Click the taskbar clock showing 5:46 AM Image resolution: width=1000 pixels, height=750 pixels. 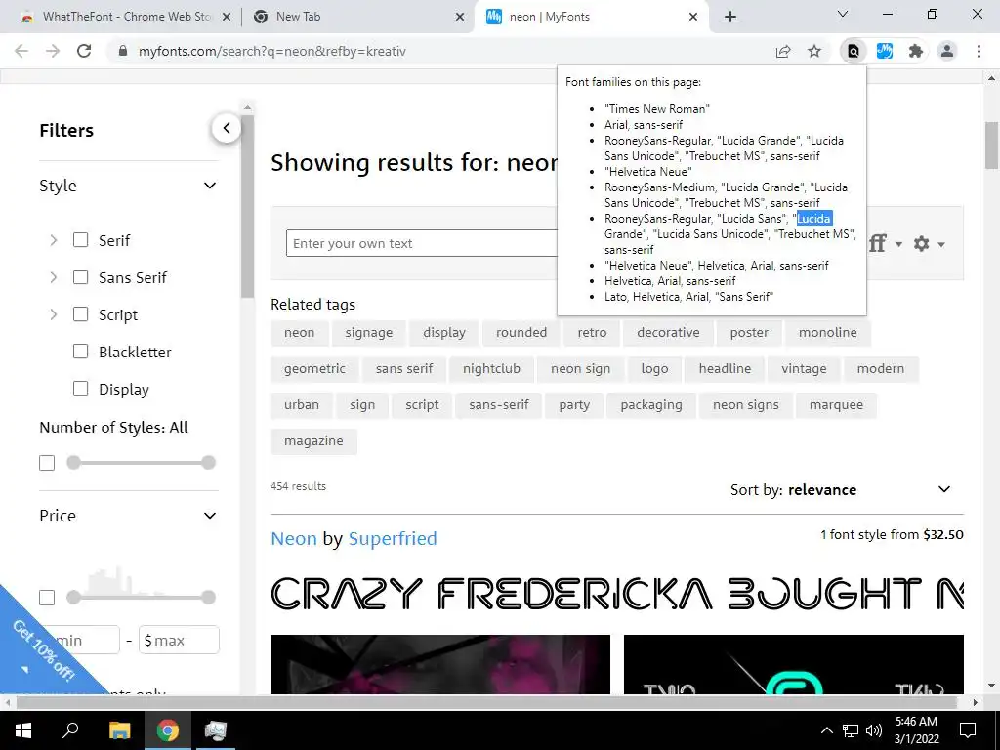916,730
